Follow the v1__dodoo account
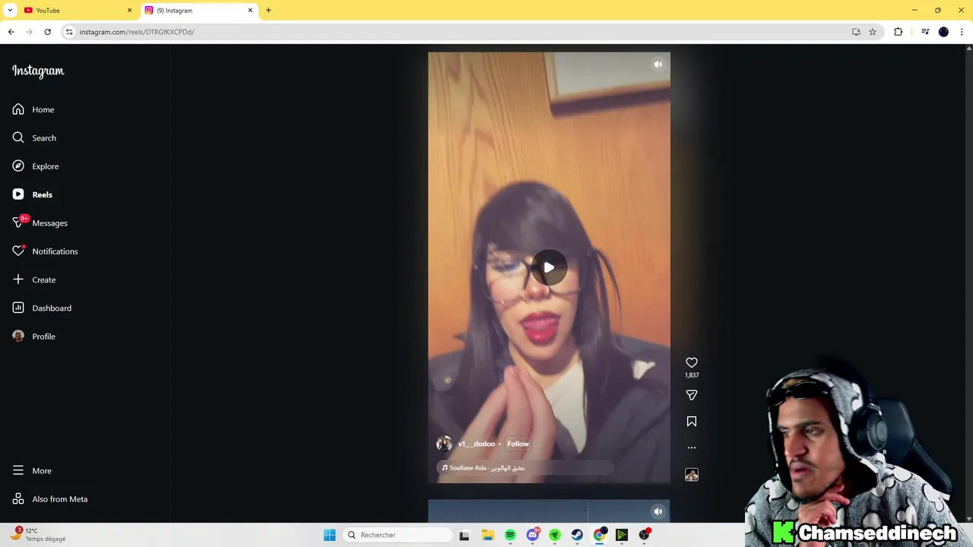The image size is (973, 547). click(518, 444)
